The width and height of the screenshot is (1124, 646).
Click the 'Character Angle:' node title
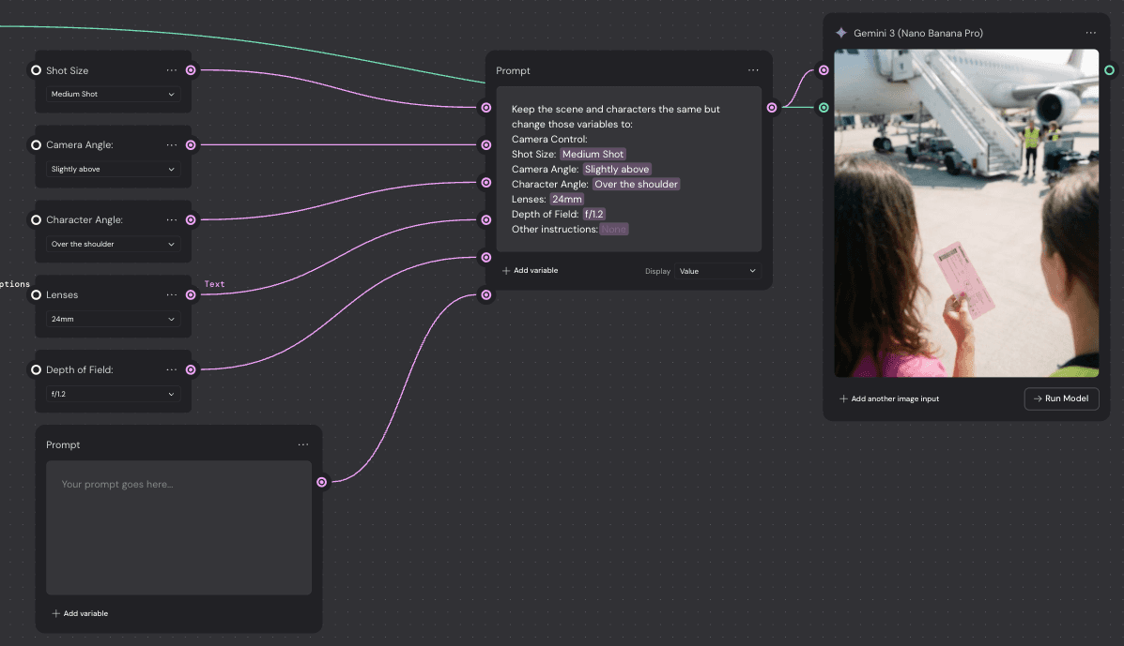(x=85, y=219)
